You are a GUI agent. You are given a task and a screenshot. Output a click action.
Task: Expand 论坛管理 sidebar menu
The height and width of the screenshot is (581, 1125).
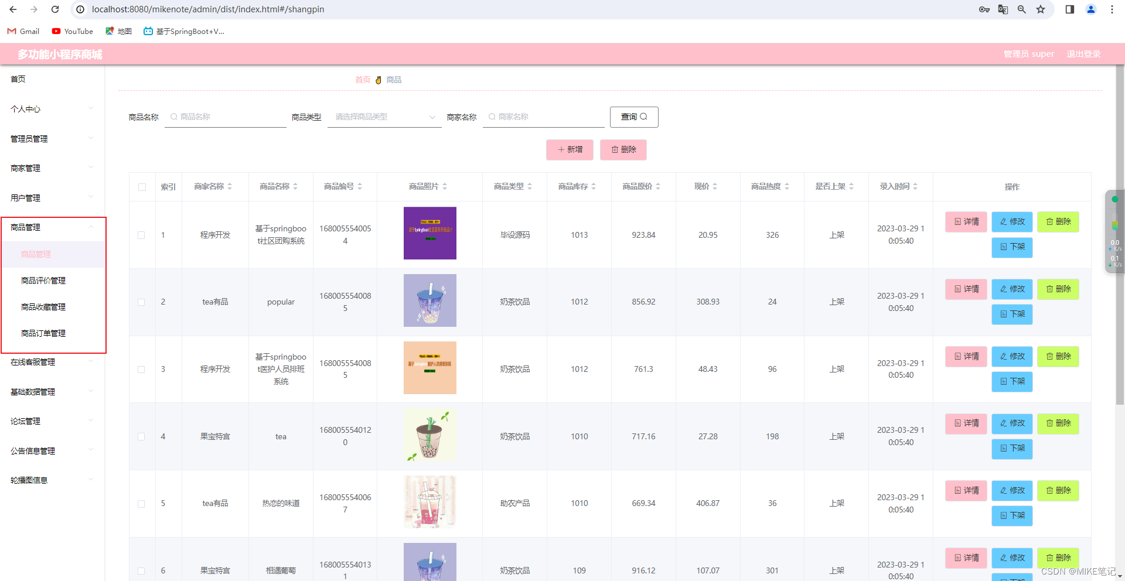(x=52, y=421)
